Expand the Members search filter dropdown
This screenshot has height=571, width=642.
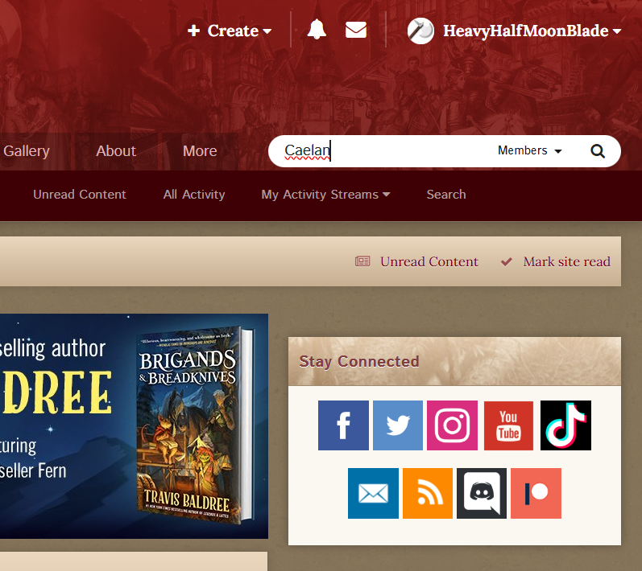pyautogui.click(x=529, y=151)
